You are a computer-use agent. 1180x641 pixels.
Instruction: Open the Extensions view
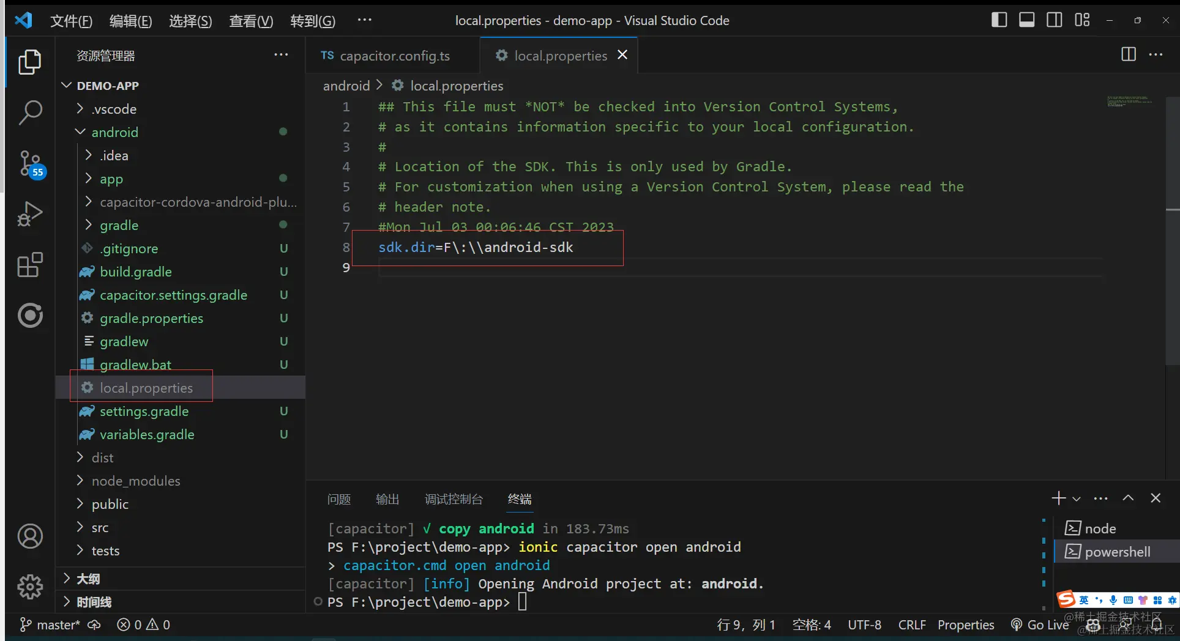pyautogui.click(x=29, y=265)
